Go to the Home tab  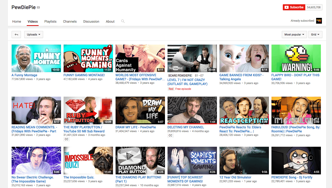(x=17, y=21)
